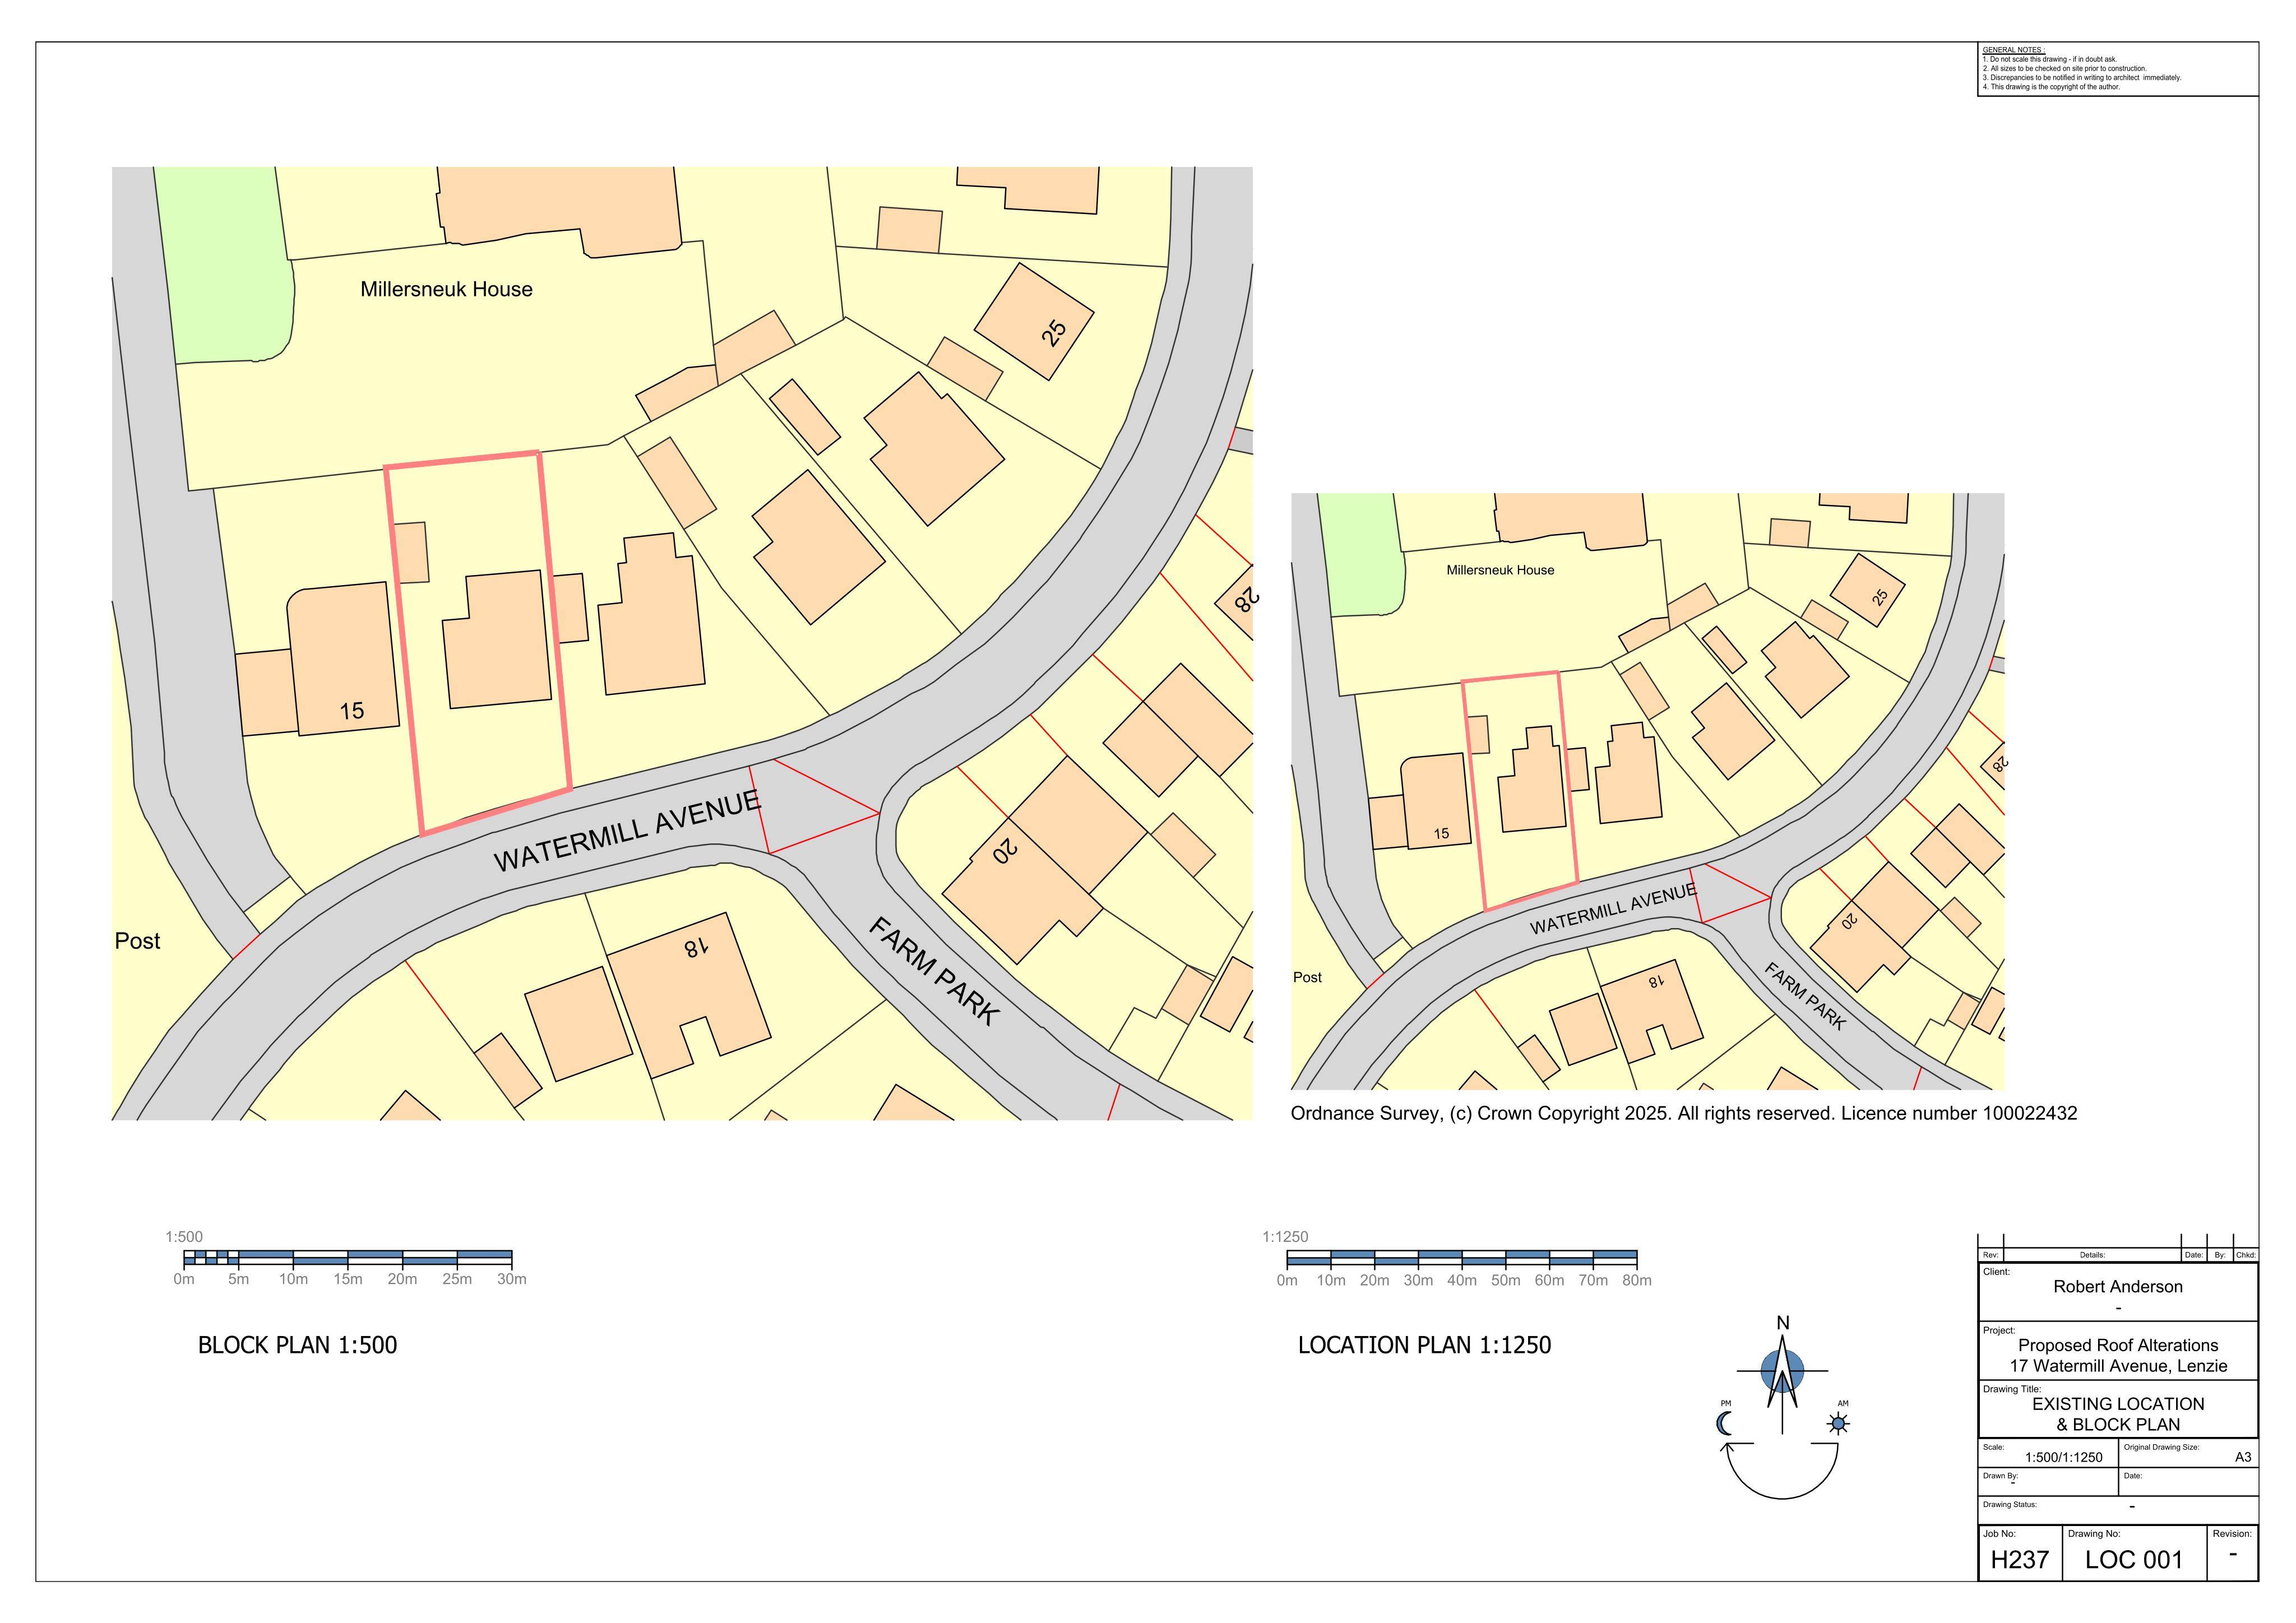Image resolution: width=2296 pixels, height=1623 pixels.
Task: Click 'Proposed Roof Alterations' project text
Action: (2118, 1346)
